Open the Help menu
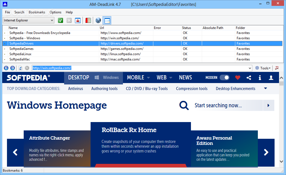 69,12
